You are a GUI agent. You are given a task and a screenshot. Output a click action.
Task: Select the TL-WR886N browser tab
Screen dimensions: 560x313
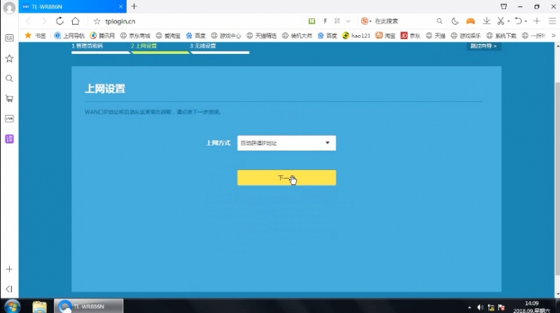(x=73, y=6)
